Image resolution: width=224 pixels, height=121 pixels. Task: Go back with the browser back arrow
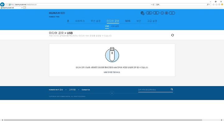click(2, 5)
